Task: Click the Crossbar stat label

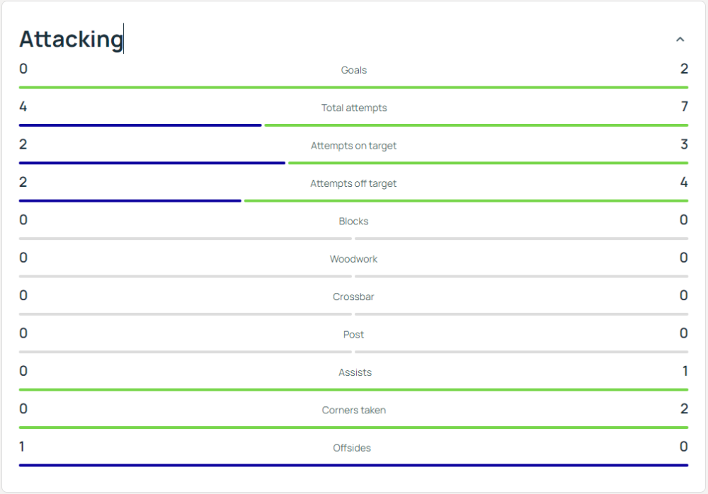Action: click(353, 297)
